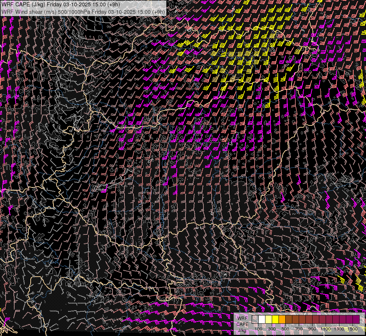Select the rightmost purple CAPE legend swatch
Viewport: 366px width, 336px height.
click(356, 320)
